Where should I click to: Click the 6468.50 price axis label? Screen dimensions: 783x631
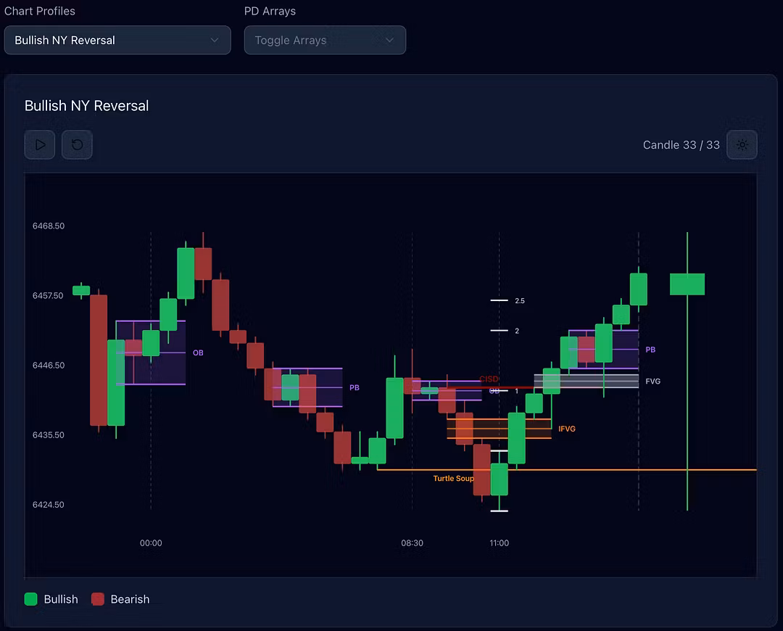click(49, 226)
